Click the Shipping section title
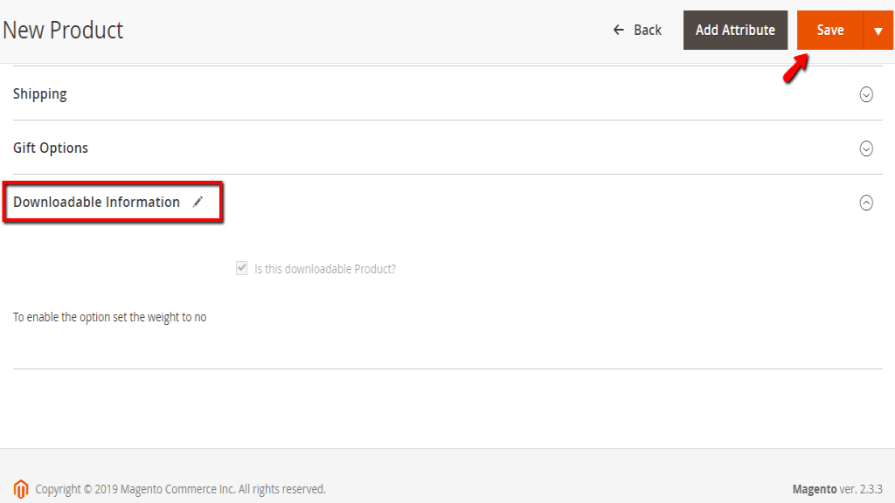 tap(40, 94)
